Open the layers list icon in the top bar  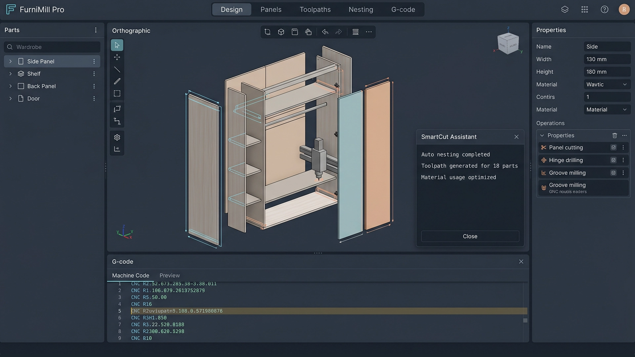(x=565, y=9)
